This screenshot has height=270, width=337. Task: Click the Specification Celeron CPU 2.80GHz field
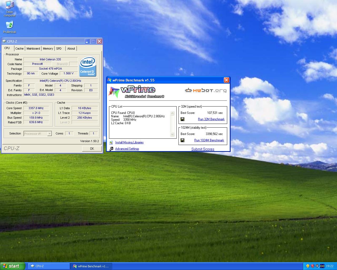click(61, 81)
